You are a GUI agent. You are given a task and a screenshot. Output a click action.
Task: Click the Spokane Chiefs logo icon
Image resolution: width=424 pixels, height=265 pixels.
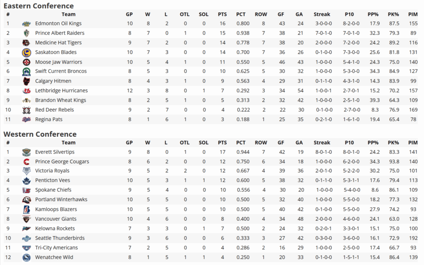(x=26, y=190)
